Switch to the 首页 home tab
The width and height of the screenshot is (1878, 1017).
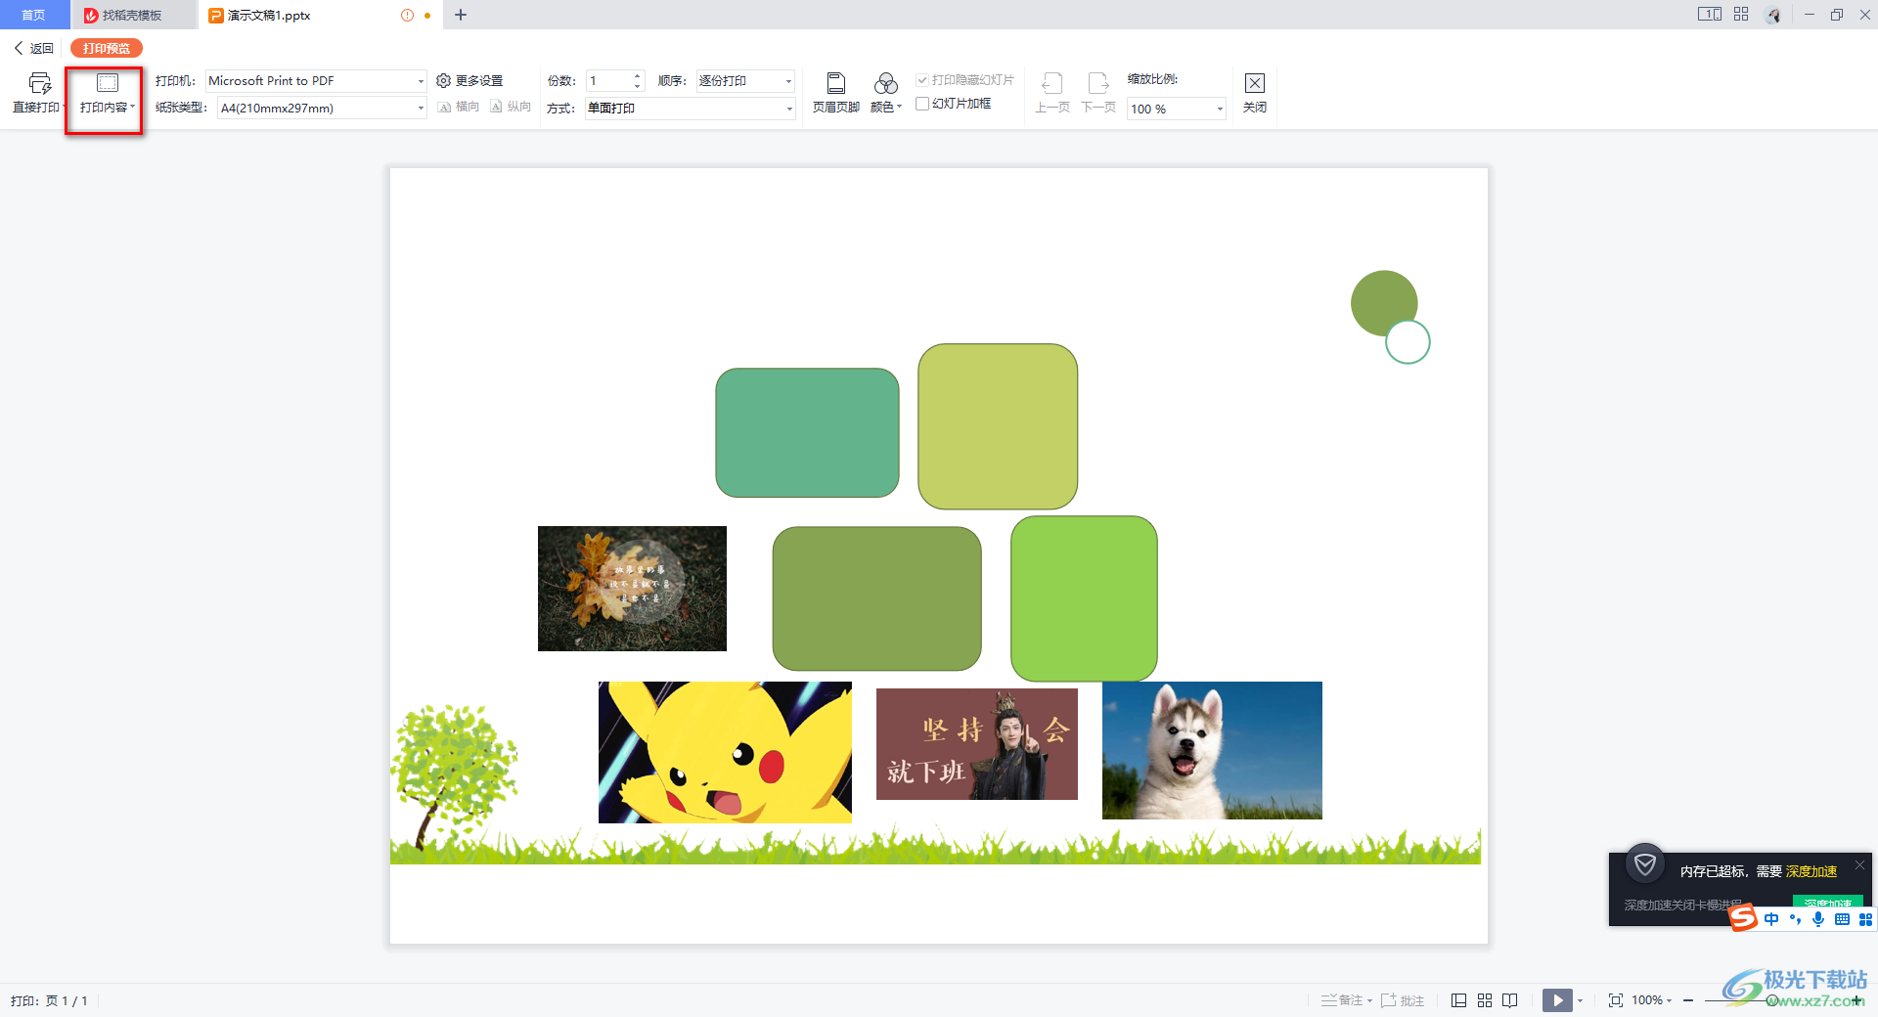34,15
